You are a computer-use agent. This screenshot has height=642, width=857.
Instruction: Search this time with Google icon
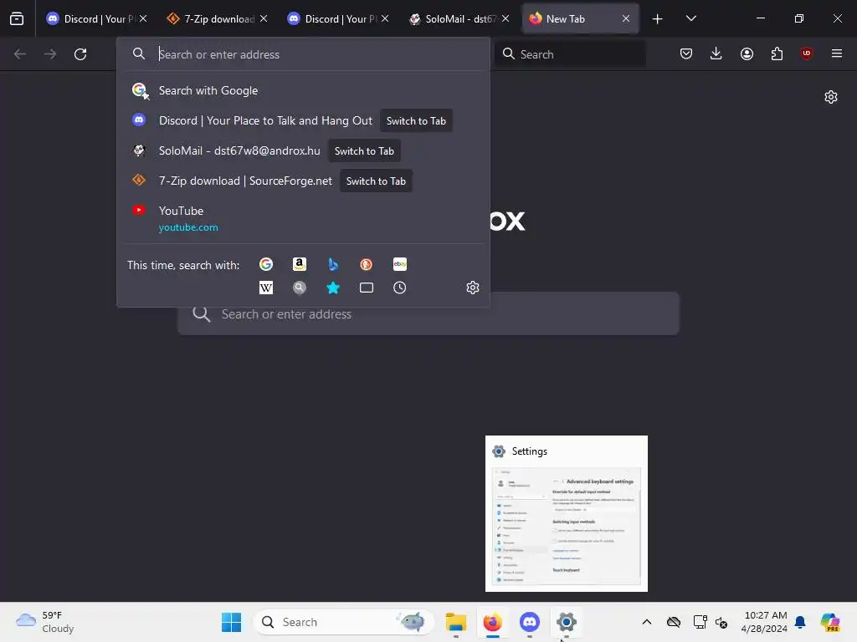point(266,264)
